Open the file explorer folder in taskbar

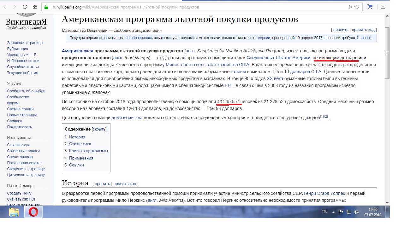pos(14,212)
